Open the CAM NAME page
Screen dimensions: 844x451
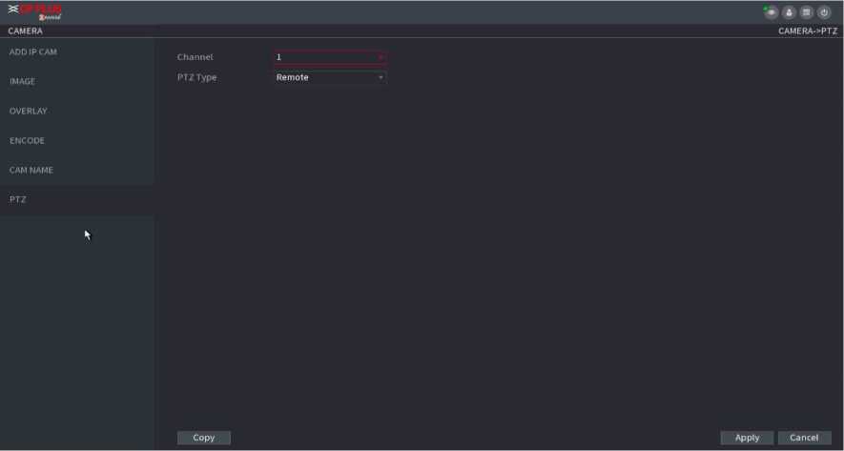tap(31, 171)
